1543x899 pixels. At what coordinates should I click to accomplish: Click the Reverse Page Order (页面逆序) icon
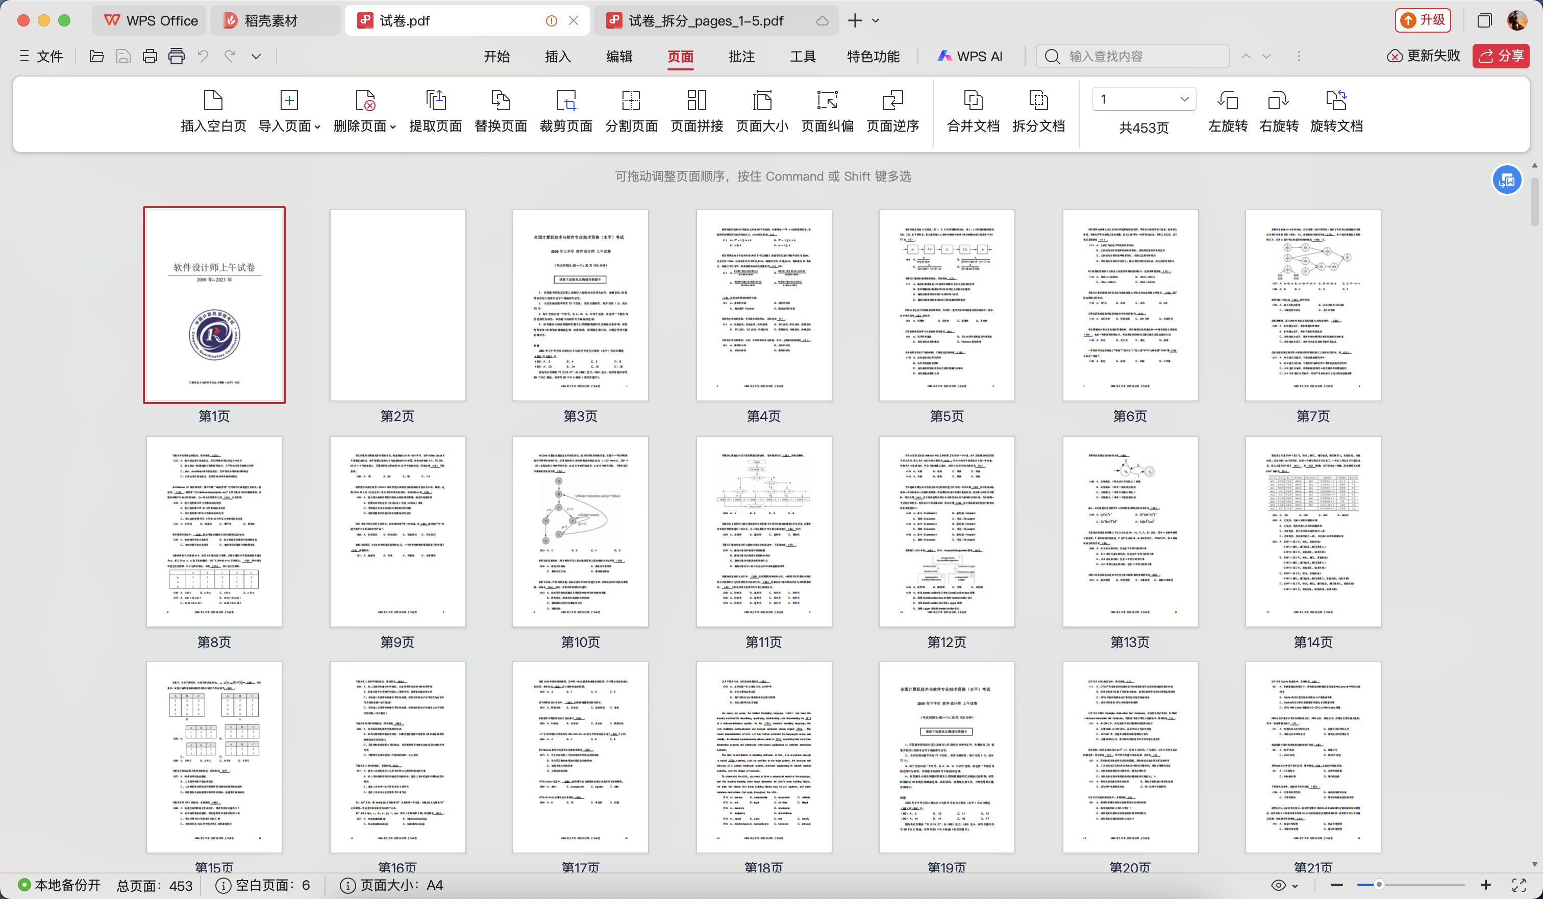click(892, 101)
